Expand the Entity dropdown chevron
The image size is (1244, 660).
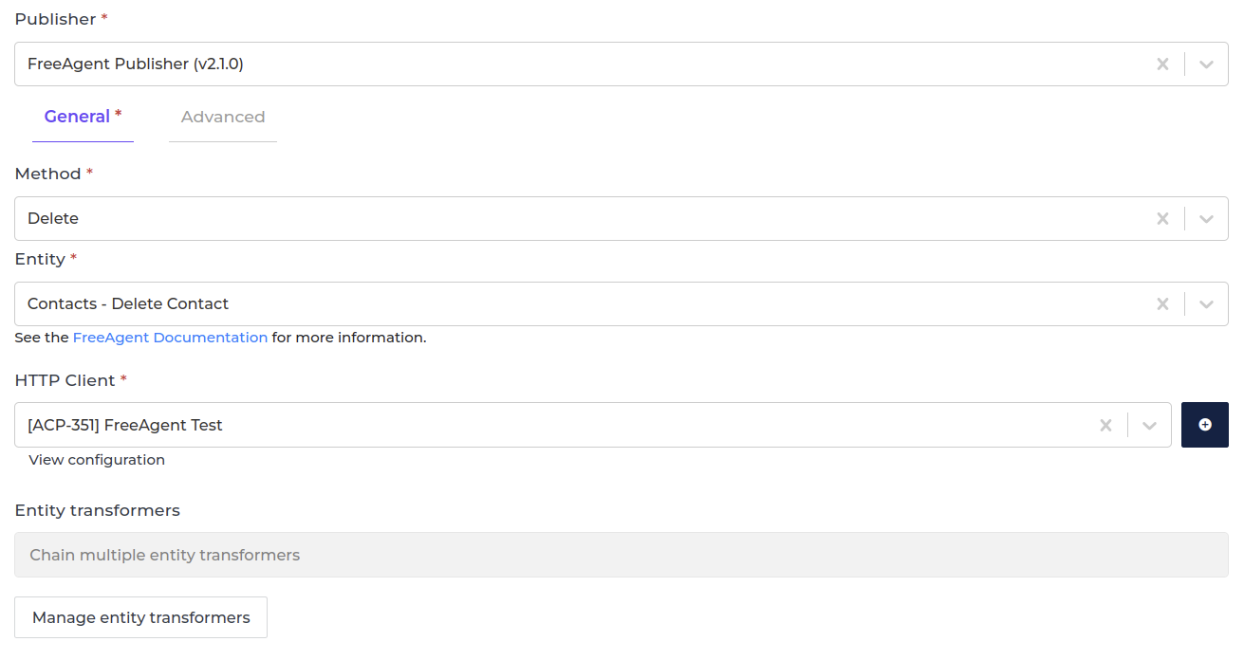pyautogui.click(x=1206, y=304)
